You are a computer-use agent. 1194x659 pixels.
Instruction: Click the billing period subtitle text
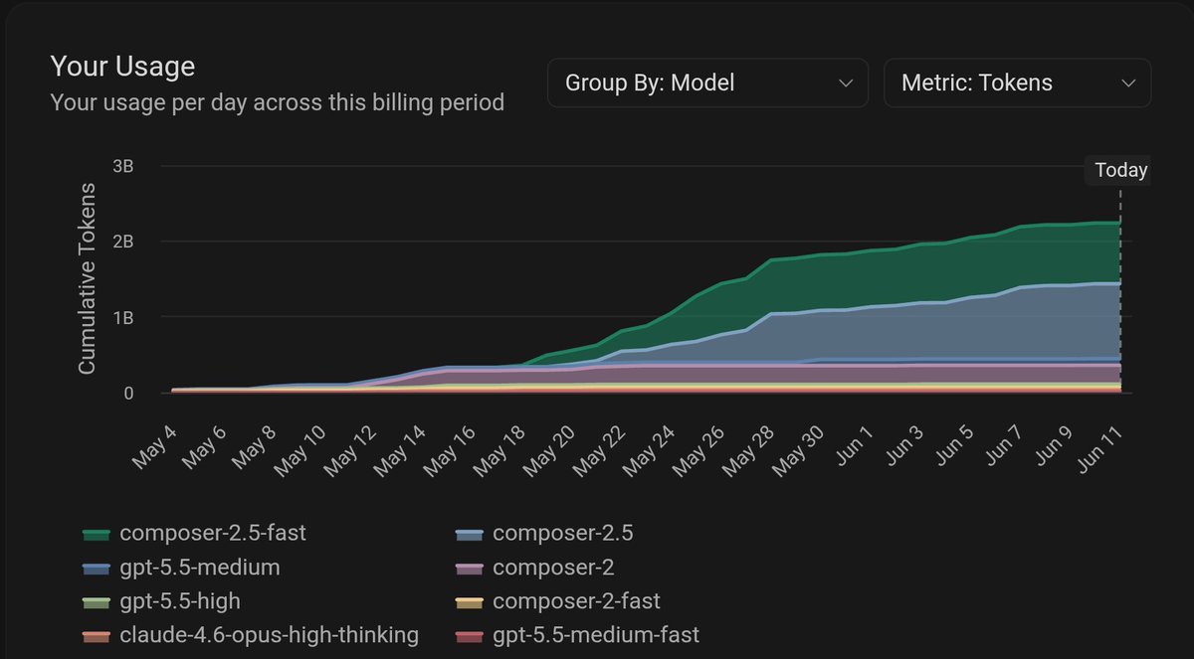277,102
